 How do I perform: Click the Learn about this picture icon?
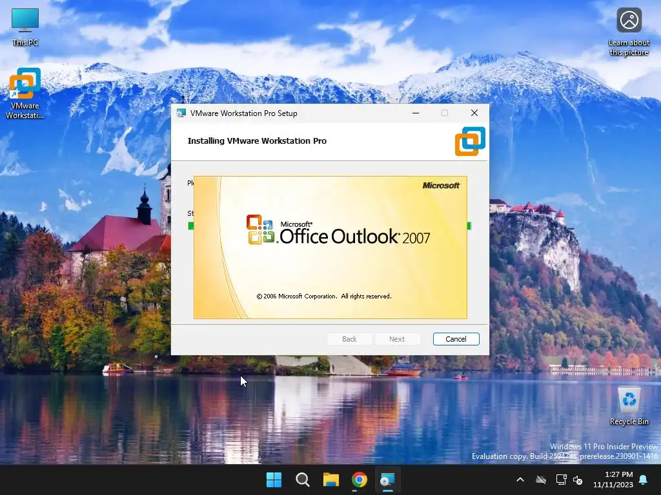629,32
